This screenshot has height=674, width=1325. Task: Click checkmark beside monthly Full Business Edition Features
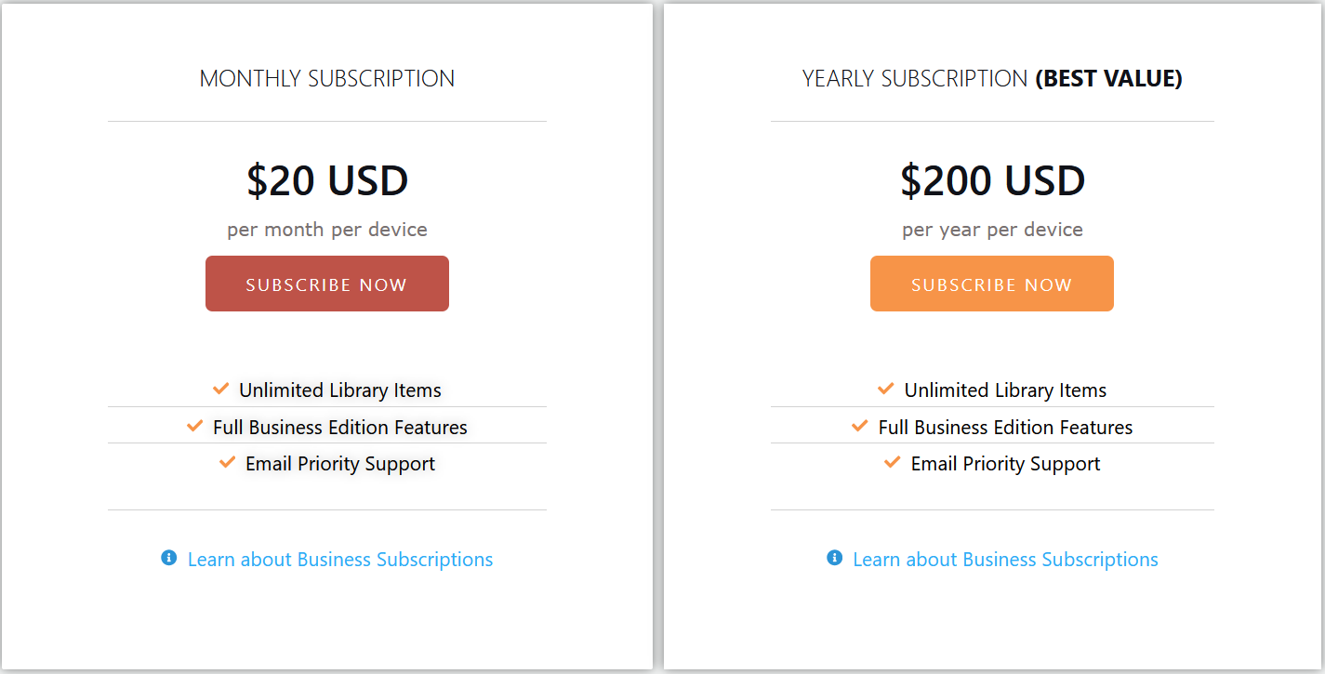click(x=195, y=426)
